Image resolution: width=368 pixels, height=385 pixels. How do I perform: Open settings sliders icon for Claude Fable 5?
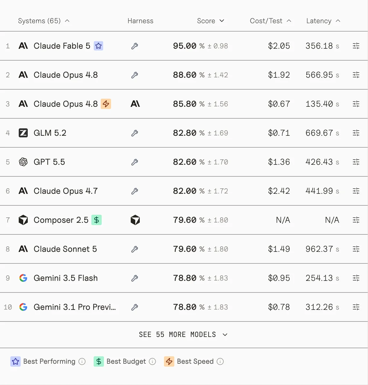(356, 46)
